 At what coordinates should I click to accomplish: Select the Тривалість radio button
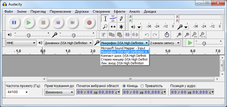[142, 86]
